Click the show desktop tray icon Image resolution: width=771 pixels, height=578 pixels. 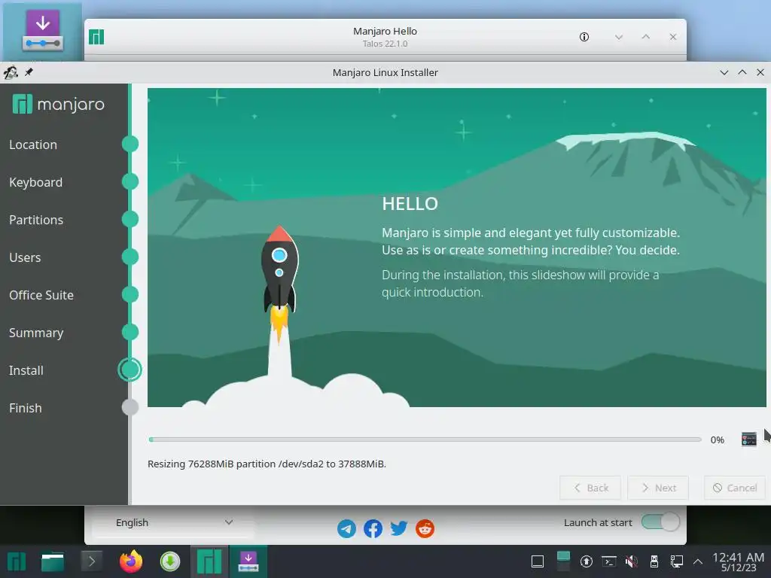(x=538, y=561)
